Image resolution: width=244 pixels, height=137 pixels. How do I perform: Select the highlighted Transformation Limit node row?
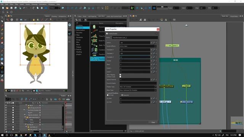pyautogui.click(x=98, y=59)
